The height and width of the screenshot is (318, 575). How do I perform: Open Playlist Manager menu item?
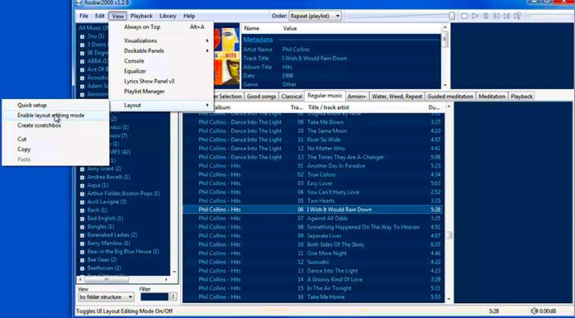pyautogui.click(x=161, y=92)
